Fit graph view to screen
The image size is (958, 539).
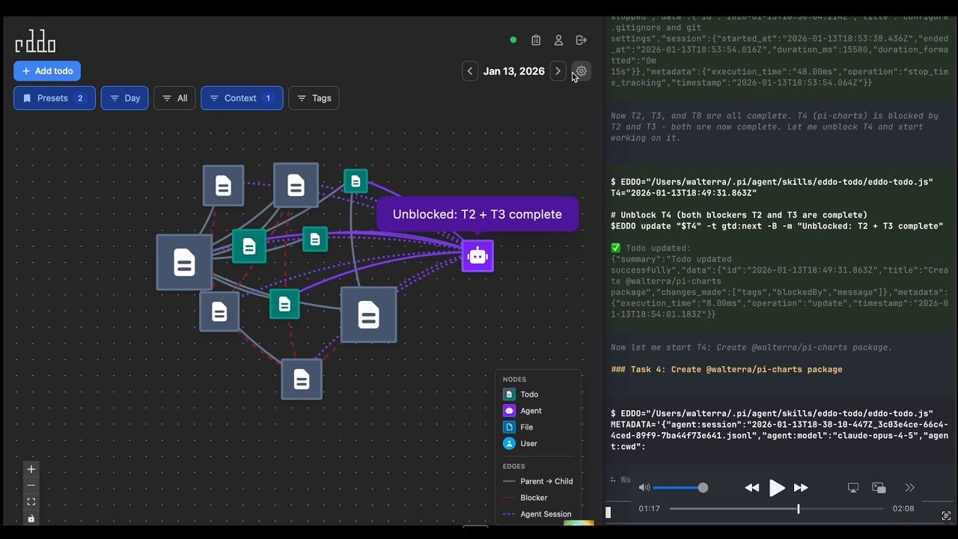pos(31,502)
